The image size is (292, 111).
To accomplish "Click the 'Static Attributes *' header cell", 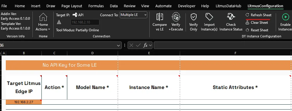I will [x=235, y=87].
